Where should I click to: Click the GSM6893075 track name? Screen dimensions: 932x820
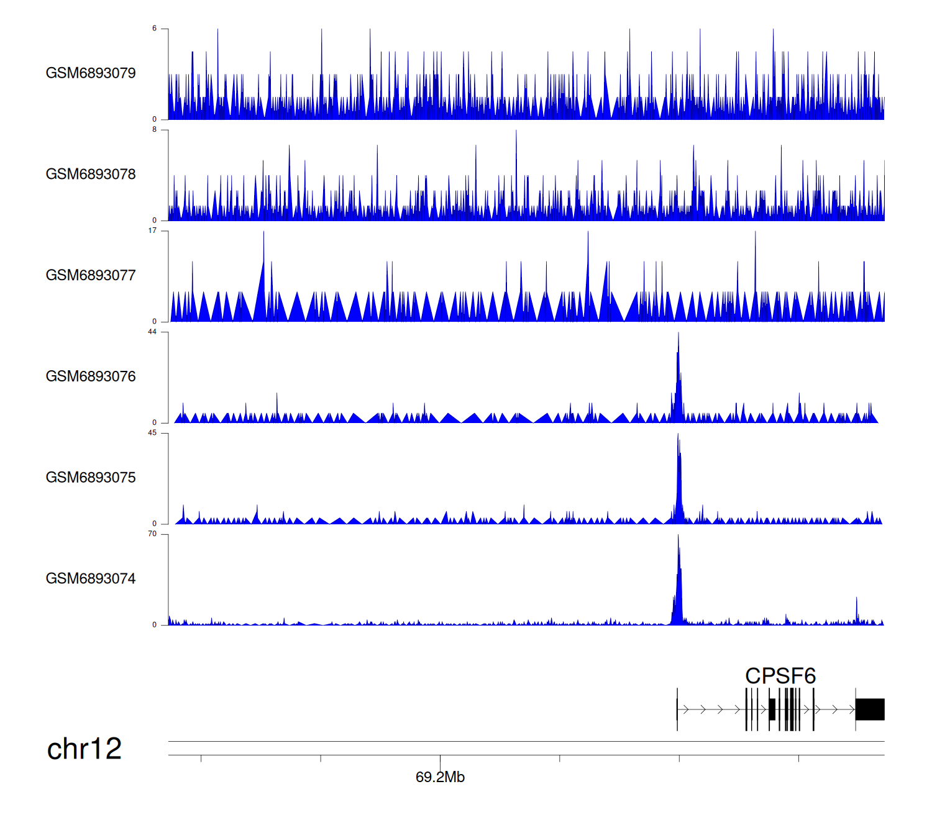[x=91, y=478]
